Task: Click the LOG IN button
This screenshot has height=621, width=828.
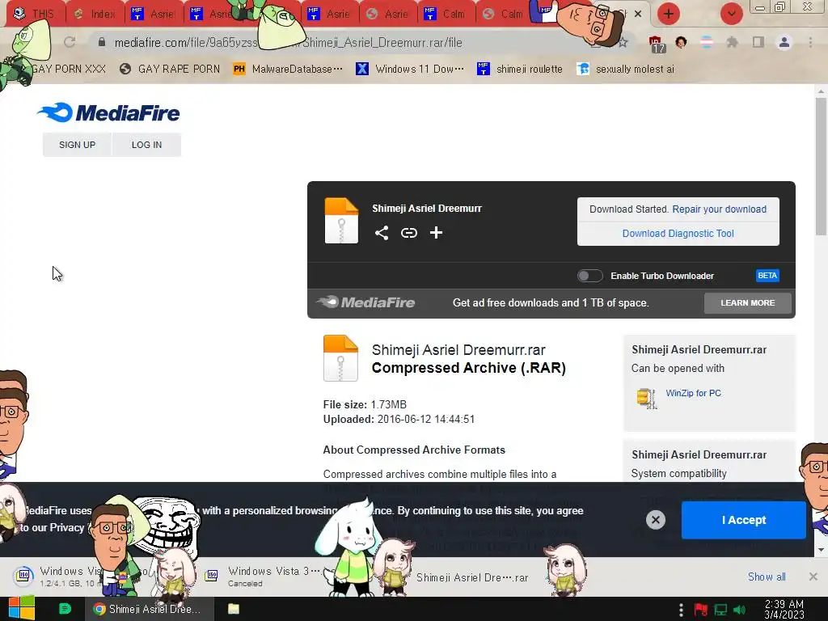Action: (147, 145)
